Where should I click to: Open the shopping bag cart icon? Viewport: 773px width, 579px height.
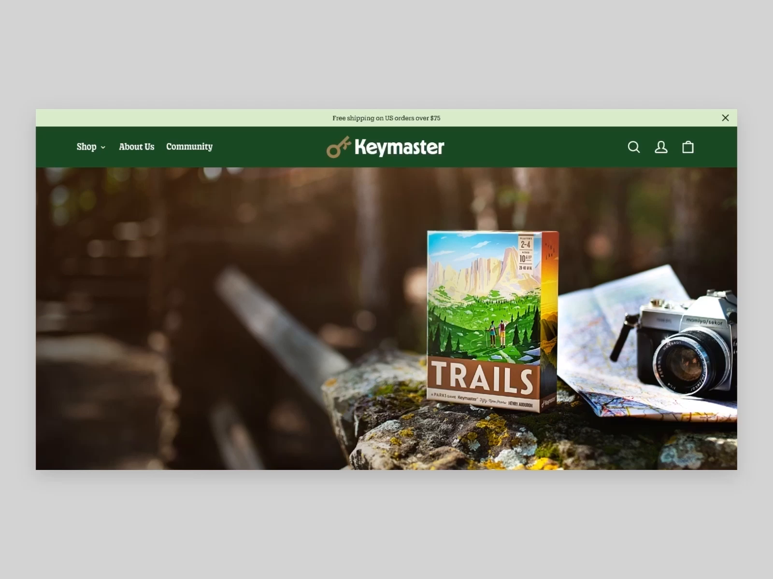point(688,147)
